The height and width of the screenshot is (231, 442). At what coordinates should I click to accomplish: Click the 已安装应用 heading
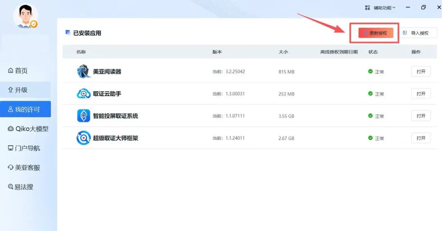(87, 33)
